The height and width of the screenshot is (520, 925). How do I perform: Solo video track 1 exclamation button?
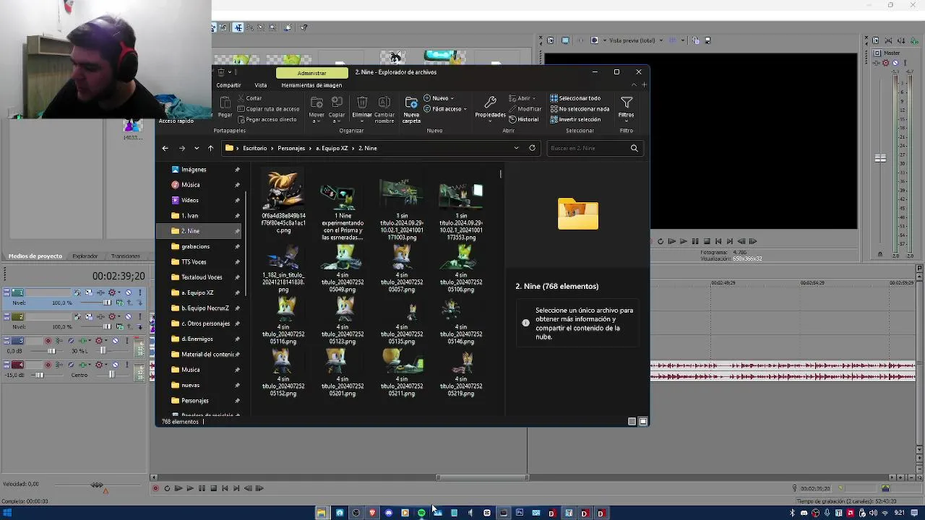pos(140,292)
